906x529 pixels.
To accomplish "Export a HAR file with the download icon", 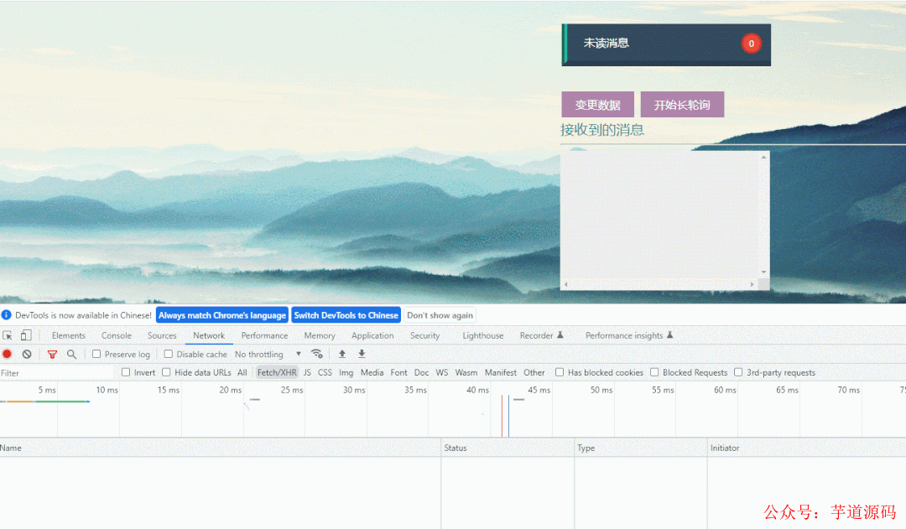I will [x=361, y=354].
